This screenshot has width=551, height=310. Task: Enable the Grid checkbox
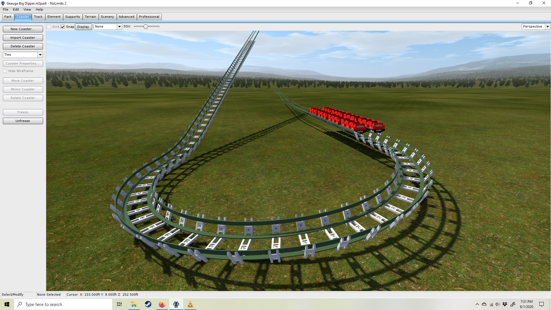pos(49,27)
